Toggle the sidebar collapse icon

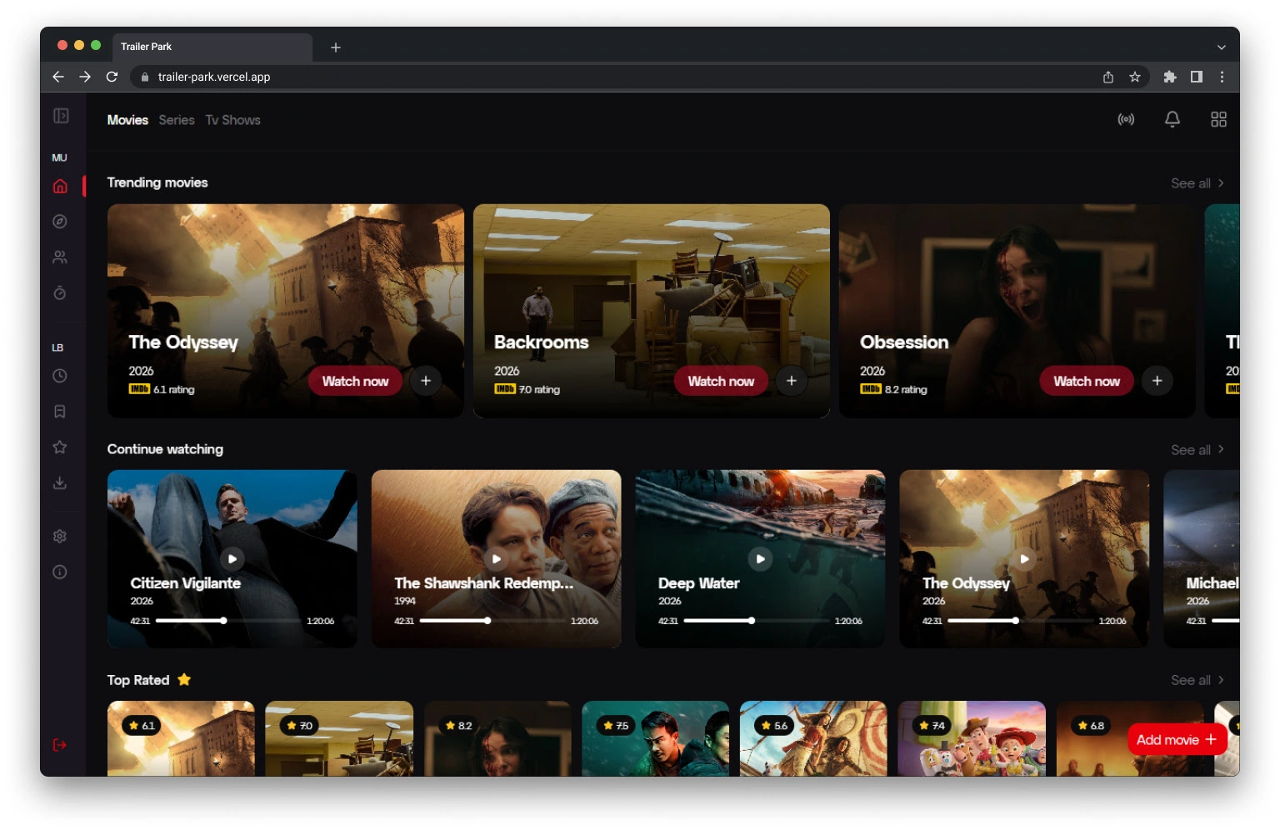[x=61, y=116]
